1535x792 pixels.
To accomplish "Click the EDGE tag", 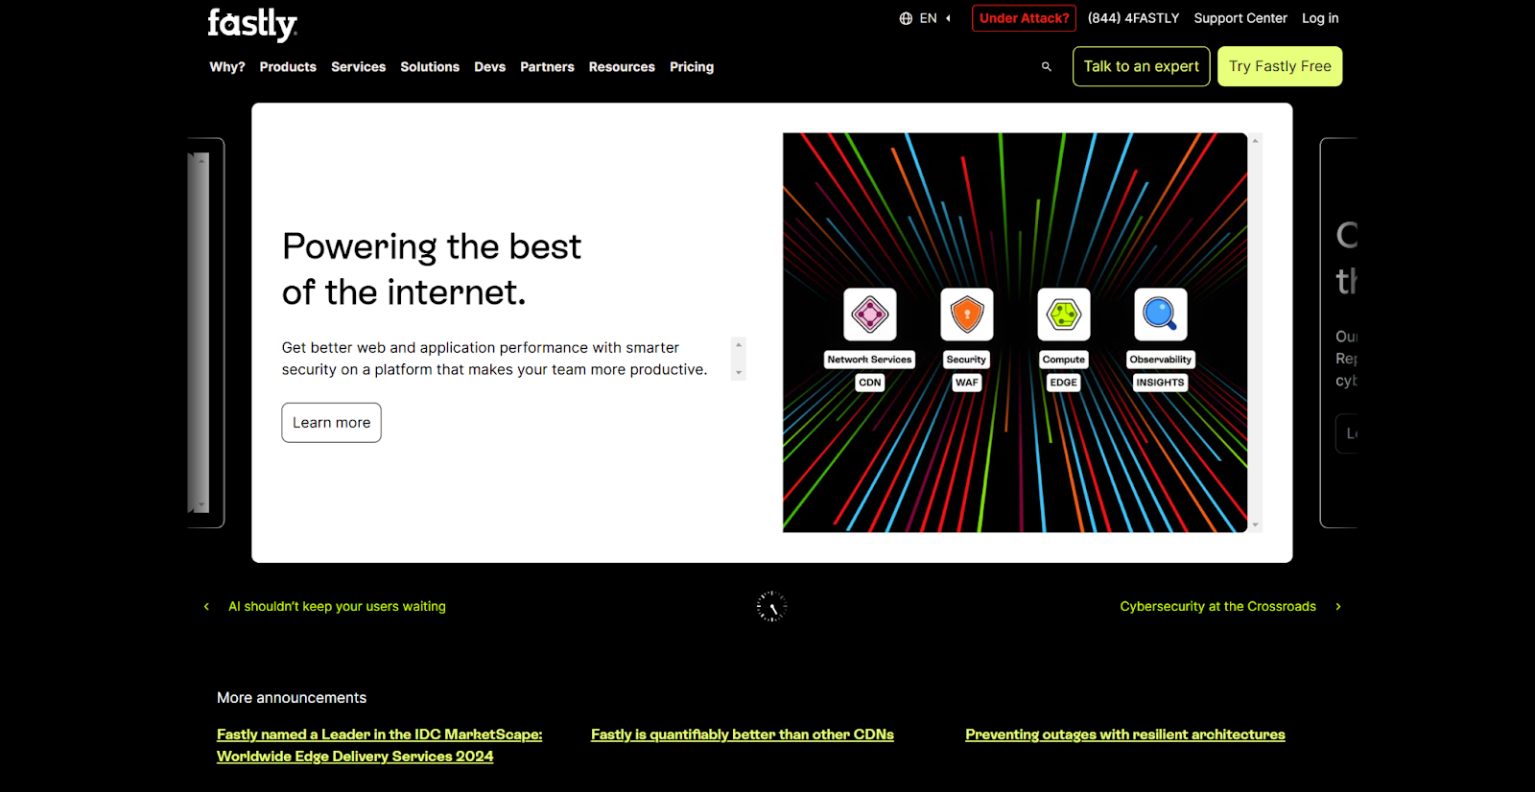I will coord(1064,383).
